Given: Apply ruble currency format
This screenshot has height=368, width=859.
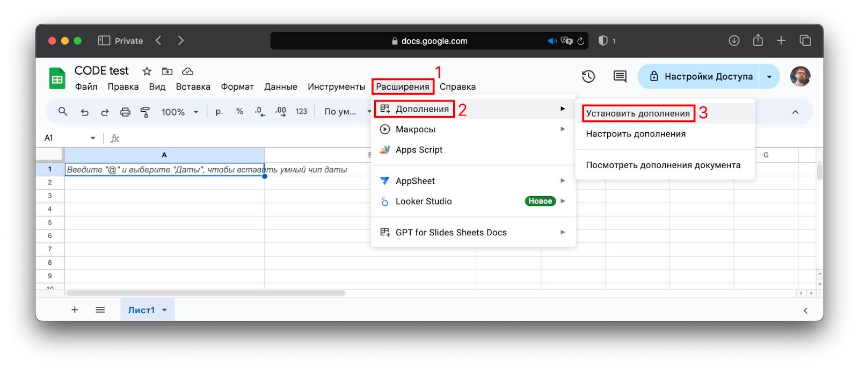Looking at the screenshot, I should [x=219, y=112].
